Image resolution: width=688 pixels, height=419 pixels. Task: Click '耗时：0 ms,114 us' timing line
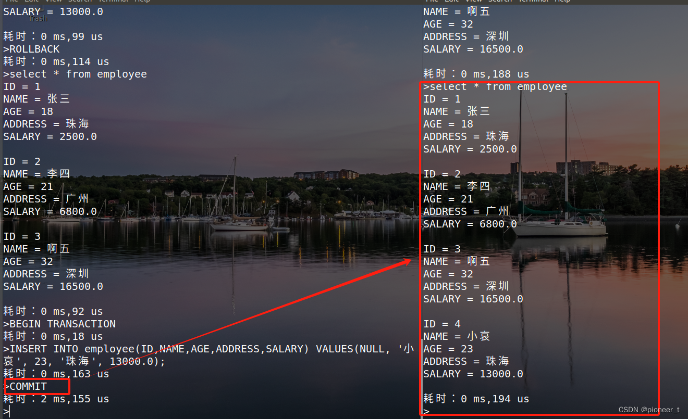tap(56, 62)
